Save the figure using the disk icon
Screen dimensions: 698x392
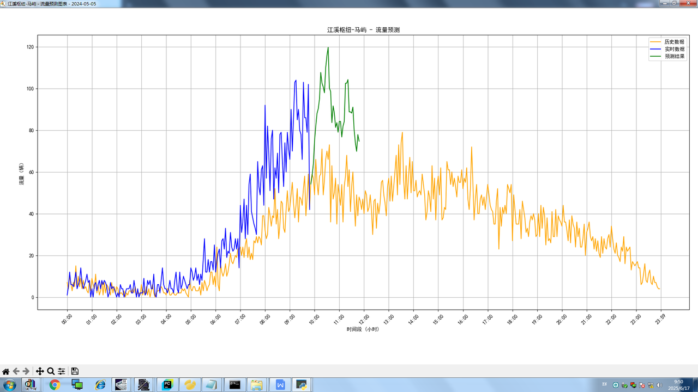(75, 371)
